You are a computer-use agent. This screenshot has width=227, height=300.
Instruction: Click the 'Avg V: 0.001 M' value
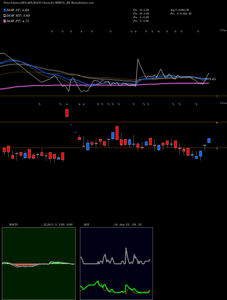[179, 10]
